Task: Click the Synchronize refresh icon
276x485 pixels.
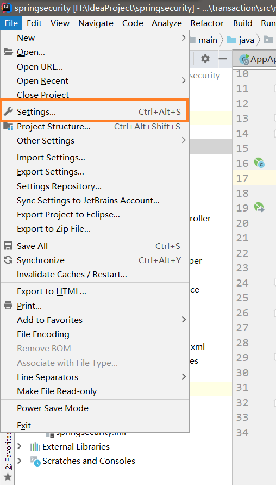Action: pos(8,260)
